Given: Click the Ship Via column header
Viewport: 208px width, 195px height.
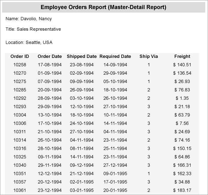Looking at the screenshot, I should click(x=149, y=57).
